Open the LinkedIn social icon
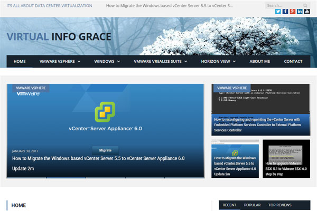317x211 pixels. click(x=300, y=12)
